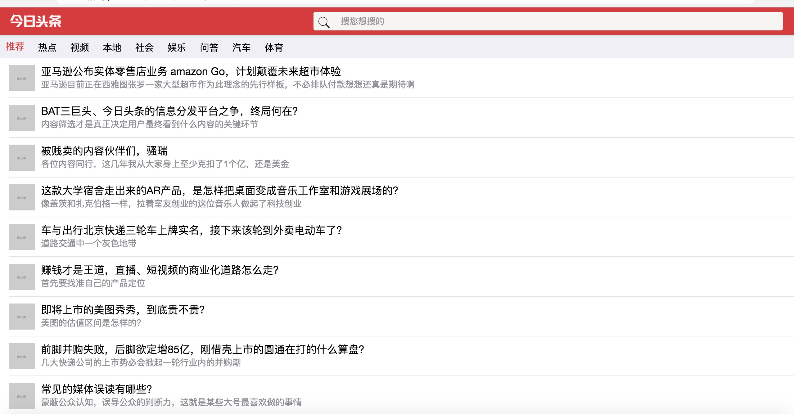Screen dimensions: 794x414
Task: Select the 推荐 tab
Action: [15, 47]
